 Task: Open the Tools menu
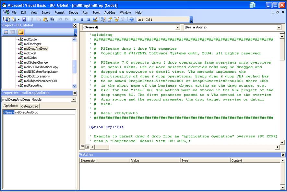coord(96,12)
